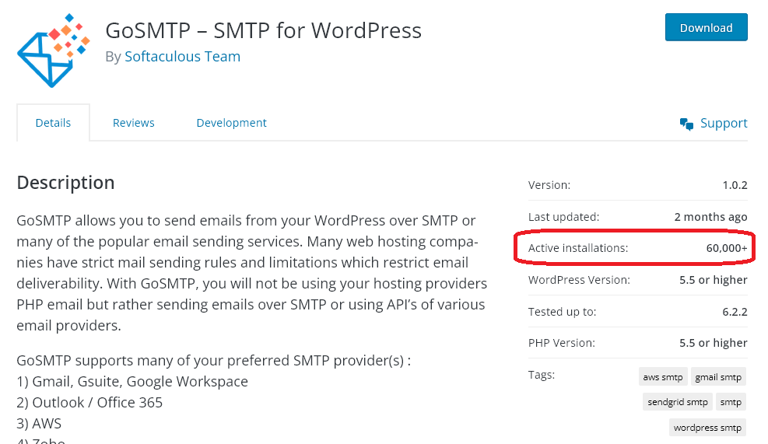The width and height of the screenshot is (768, 444).
Task: Click the Tested up to value 6.2.2
Action: pos(735,312)
